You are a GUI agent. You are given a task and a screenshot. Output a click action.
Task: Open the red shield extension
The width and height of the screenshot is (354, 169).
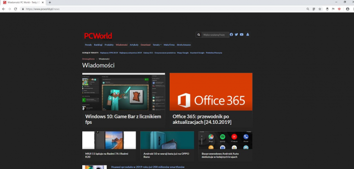(x=339, y=9)
